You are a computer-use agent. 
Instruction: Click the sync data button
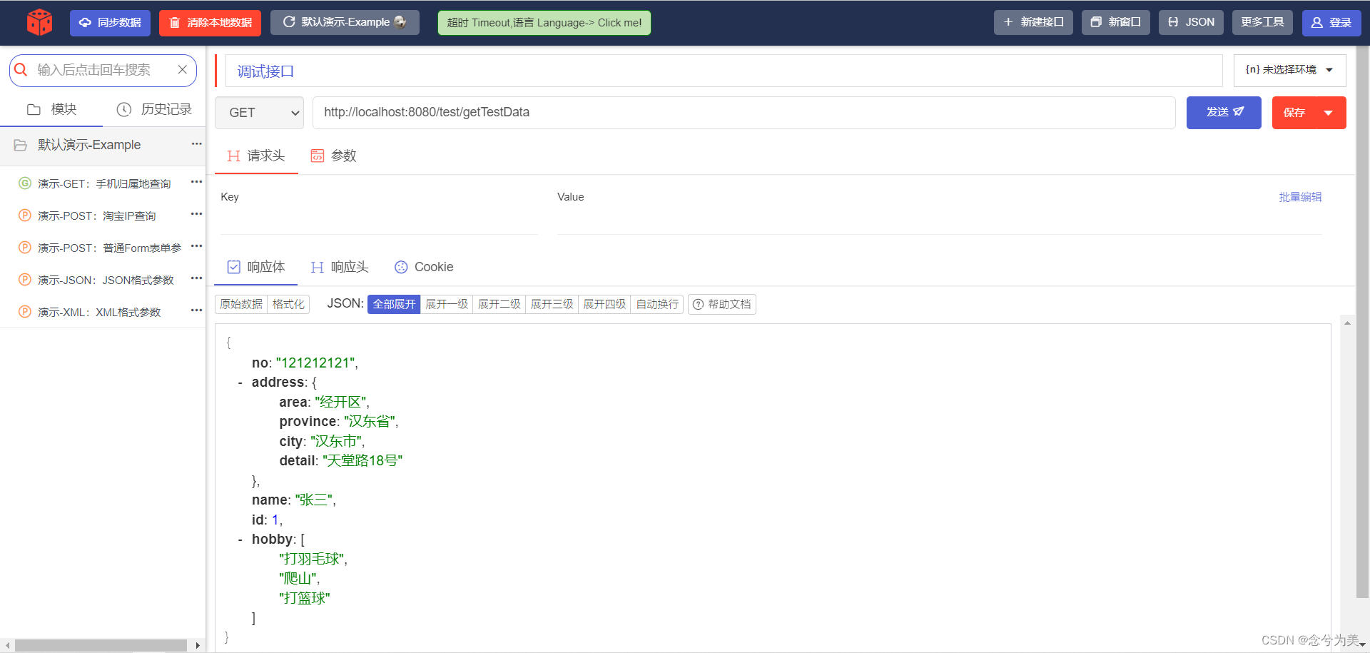pyautogui.click(x=110, y=23)
